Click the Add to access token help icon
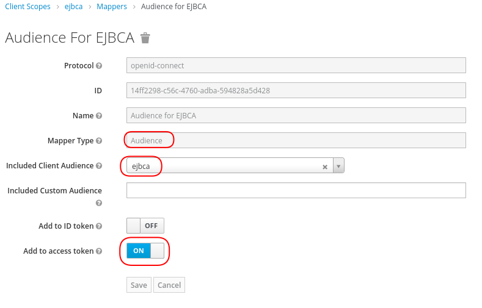 point(99,251)
